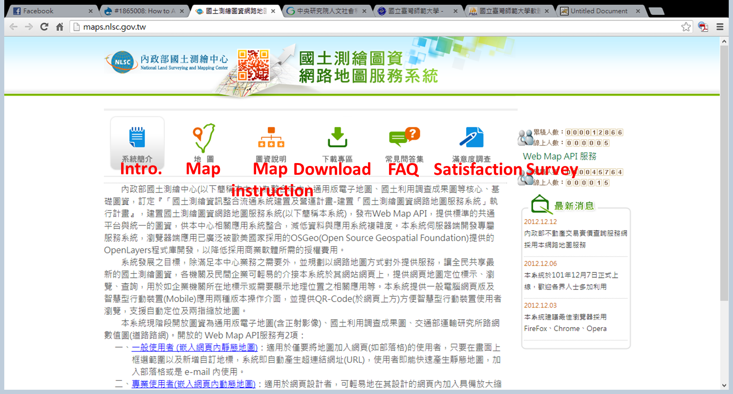This screenshot has height=394, width=733.
Task: Click the 國土測繪圖資 網路地圖服務系統 banner title
Action: (x=368, y=67)
